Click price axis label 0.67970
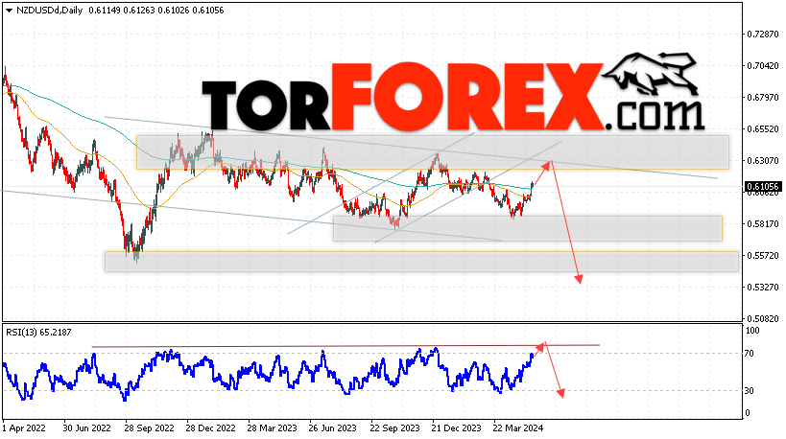Image resolution: width=786 pixels, height=439 pixels. click(x=763, y=97)
